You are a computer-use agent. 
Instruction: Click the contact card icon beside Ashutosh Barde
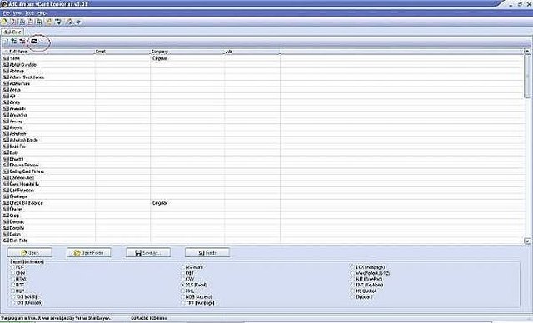coord(6,140)
